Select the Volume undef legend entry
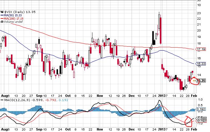Screen dimensions: 210x132 pyautogui.click(x=13, y=21)
